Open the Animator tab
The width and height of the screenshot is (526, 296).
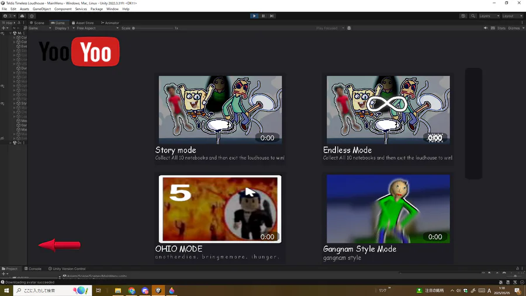point(110,23)
